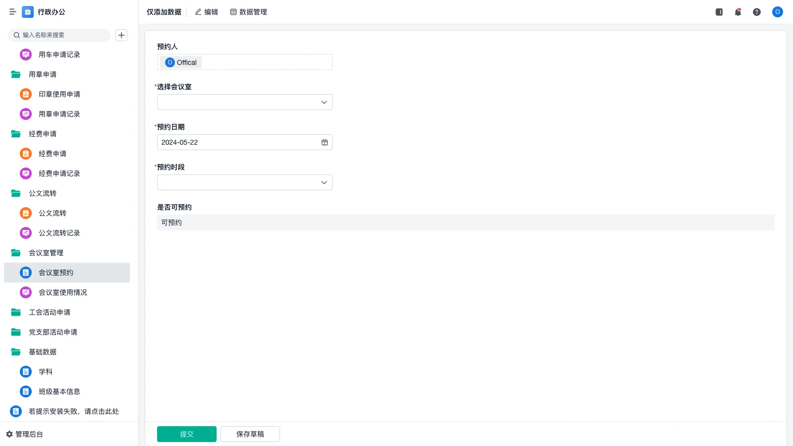Screen dimensions: 793x446
Task: Click the 保存草稿 button
Action: [x=250, y=434]
